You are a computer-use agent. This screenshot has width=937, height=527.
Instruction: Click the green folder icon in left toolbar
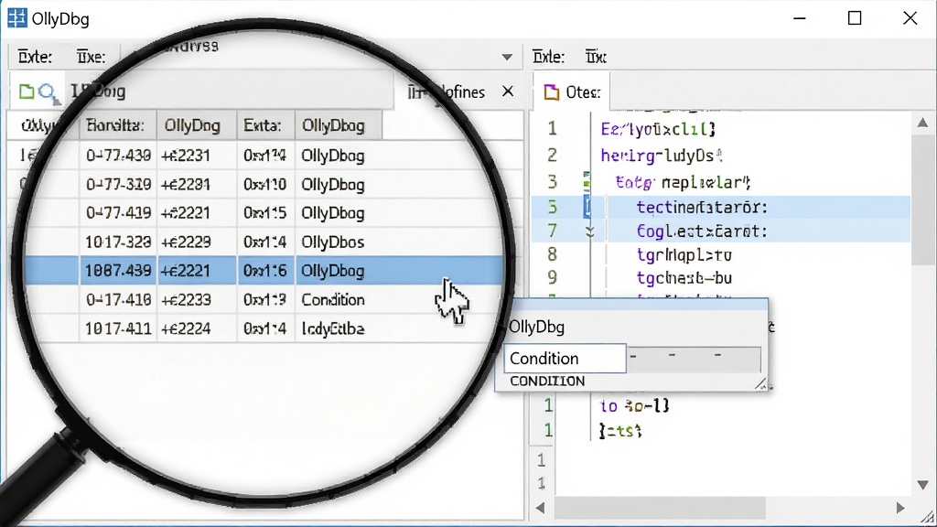pos(27,91)
